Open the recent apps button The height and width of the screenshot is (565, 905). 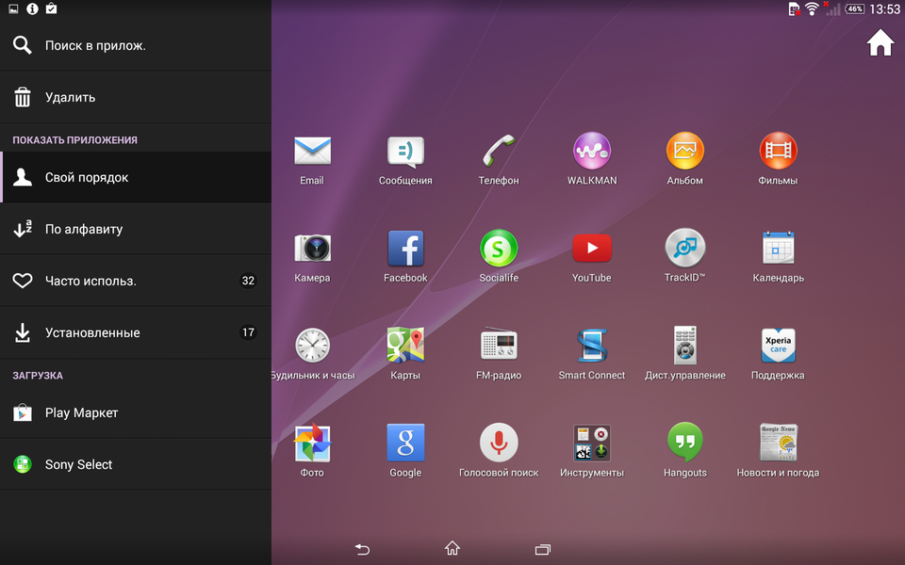(543, 549)
